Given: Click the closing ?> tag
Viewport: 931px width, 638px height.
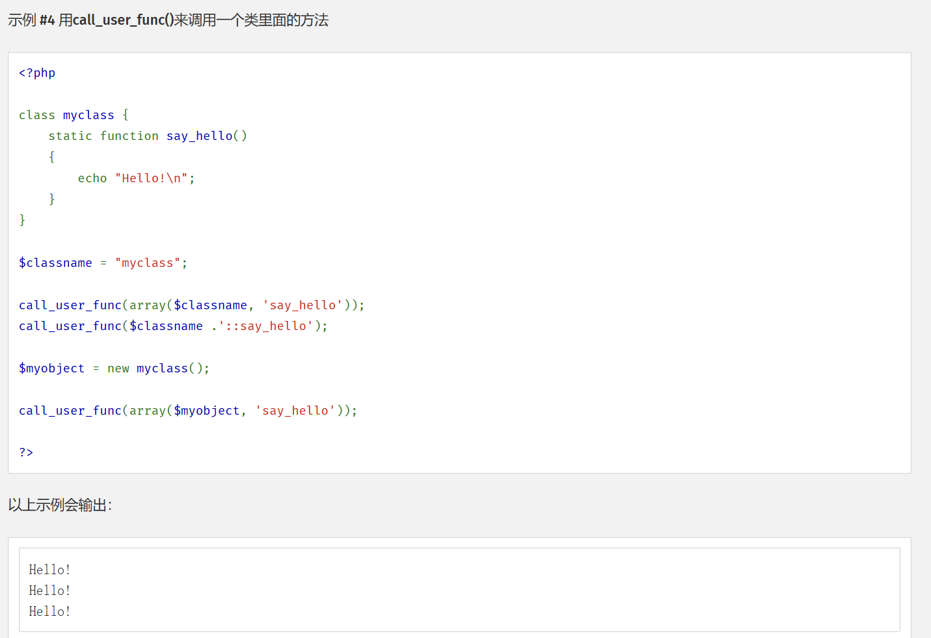Looking at the screenshot, I should (x=25, y=452).
